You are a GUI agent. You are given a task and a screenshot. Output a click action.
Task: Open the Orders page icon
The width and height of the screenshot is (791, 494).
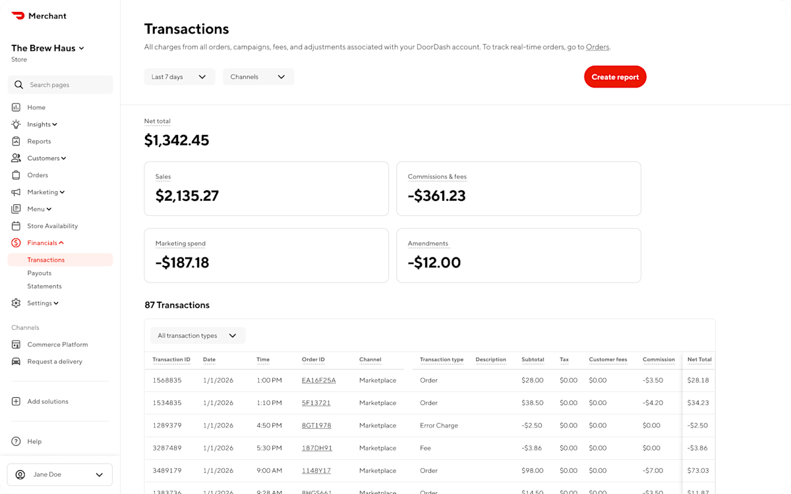pyautogui.click(x=15, y=175)
